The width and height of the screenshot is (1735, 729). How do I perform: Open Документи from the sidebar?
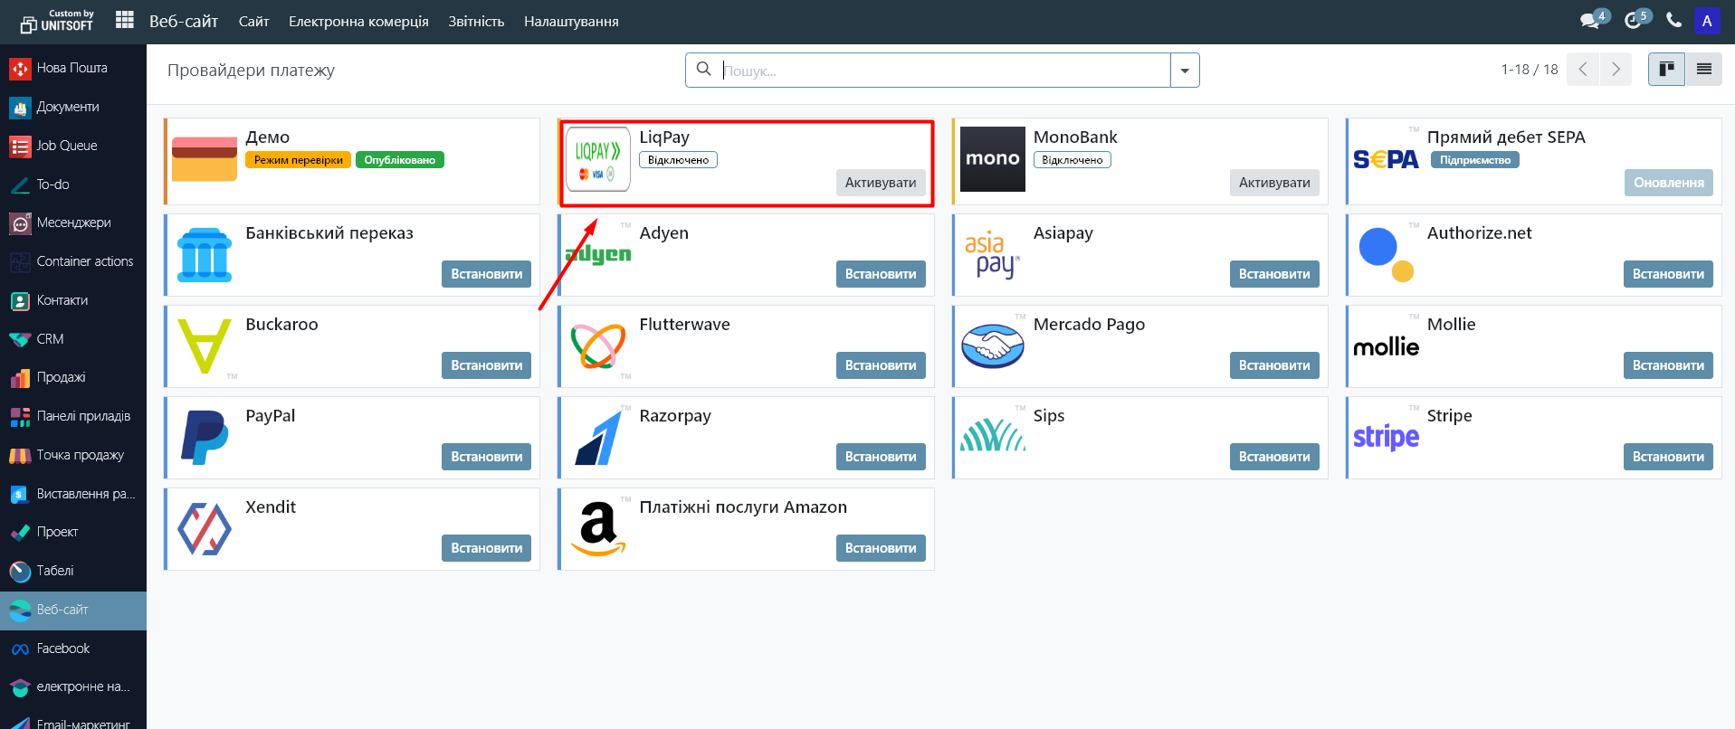[x=73, y=107]
